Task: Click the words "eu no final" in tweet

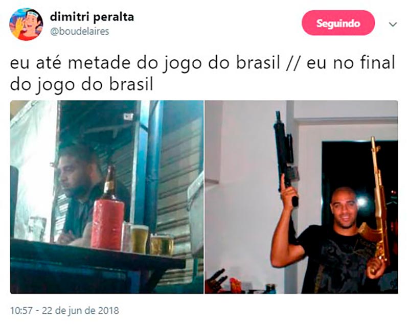Action: pos(351,62)
